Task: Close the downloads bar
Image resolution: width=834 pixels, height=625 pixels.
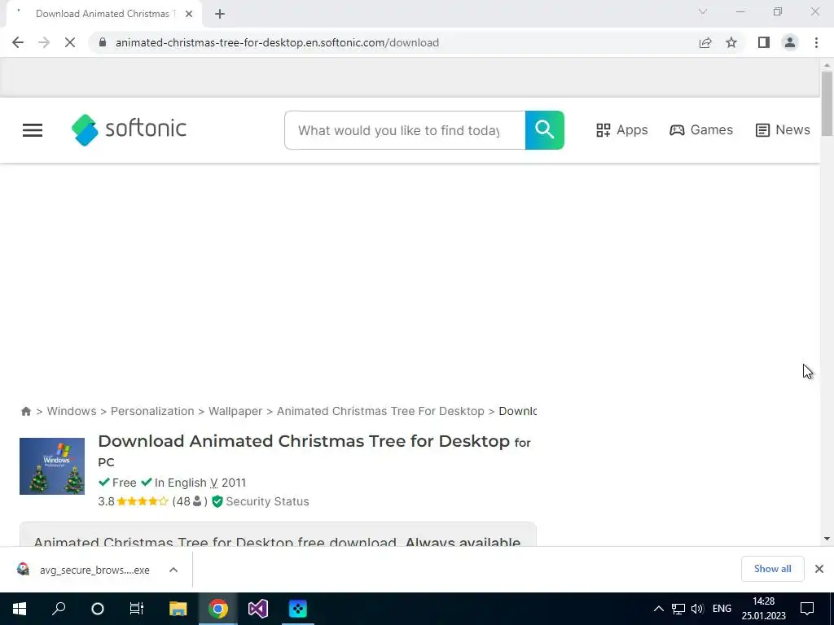Action: 819,569
